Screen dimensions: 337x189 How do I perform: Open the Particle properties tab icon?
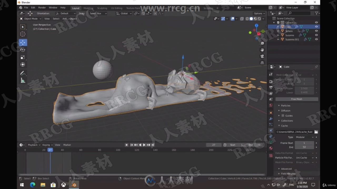pos(271,124)
